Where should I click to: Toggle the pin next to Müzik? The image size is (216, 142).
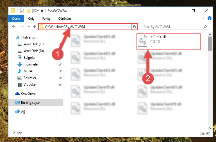coord(60,71)
